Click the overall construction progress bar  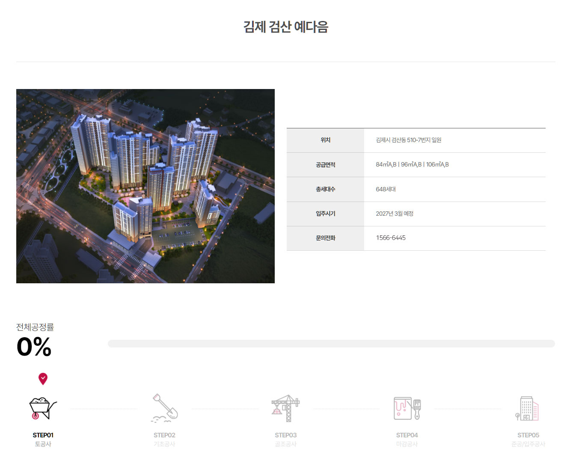tap(331, 344)
